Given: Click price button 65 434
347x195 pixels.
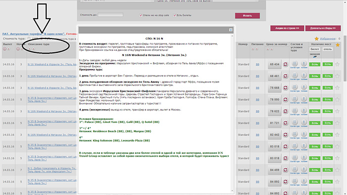Looking at the screenshot, I should (x=275, y=64).
